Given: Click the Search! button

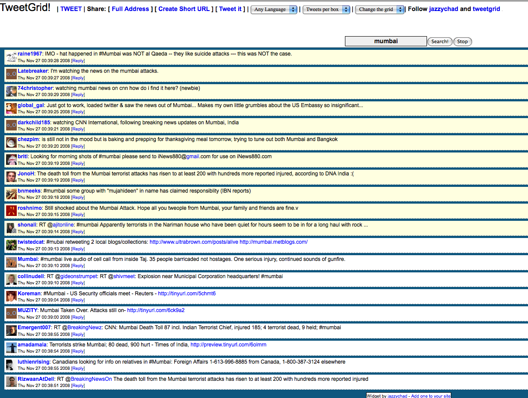Looking at the screenshot, I should tap(440, 41).
